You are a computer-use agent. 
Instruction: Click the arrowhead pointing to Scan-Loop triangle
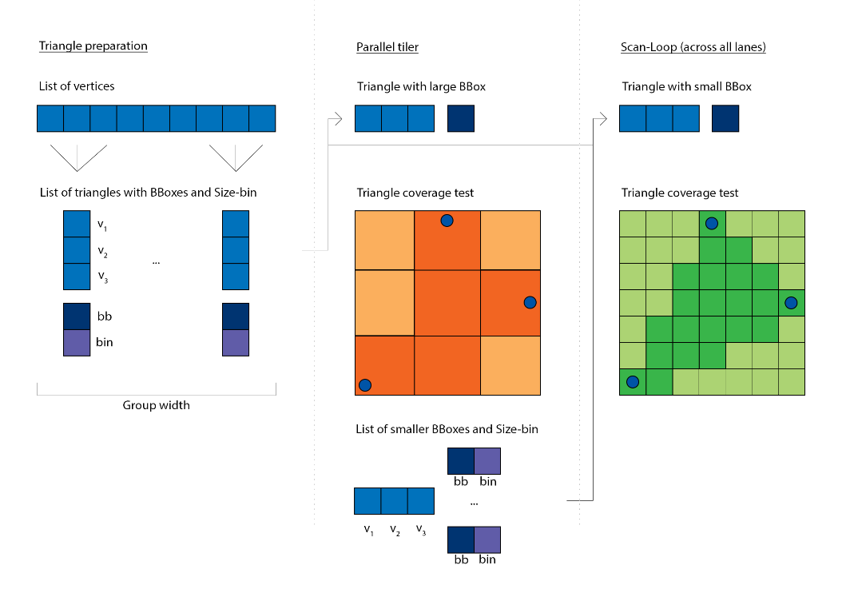coord(602,119)
